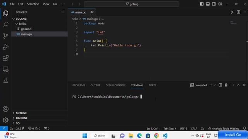Change the UTF-8 file encoding
The width and height of the screenshot is (248, 139).
coord(183,129)
